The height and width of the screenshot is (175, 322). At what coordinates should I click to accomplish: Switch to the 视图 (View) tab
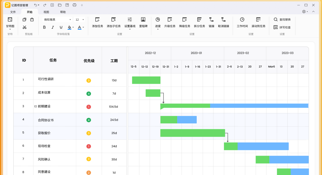(46, 12)
